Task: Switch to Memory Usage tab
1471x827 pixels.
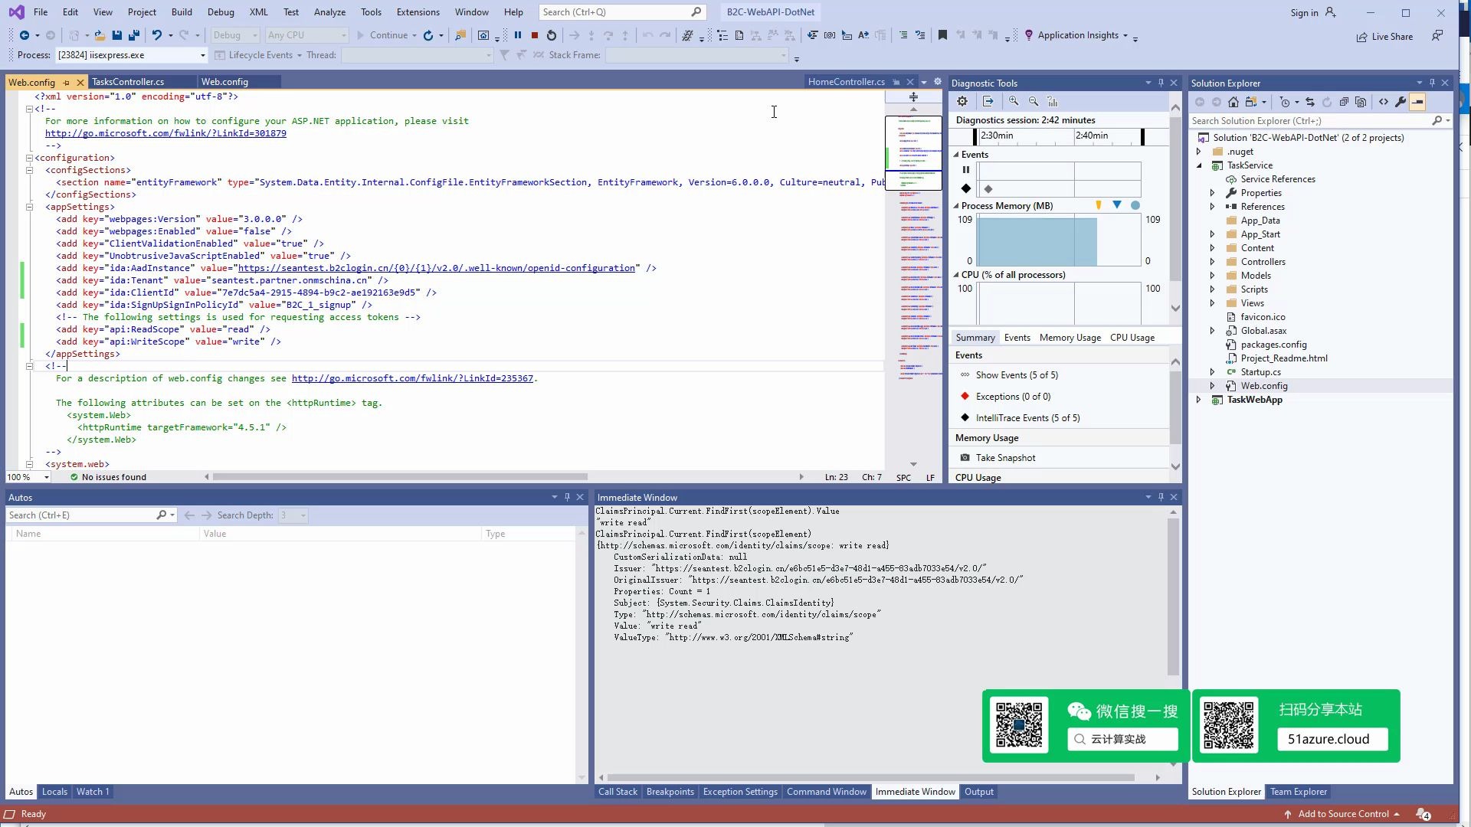Action: pos(1070,338)
